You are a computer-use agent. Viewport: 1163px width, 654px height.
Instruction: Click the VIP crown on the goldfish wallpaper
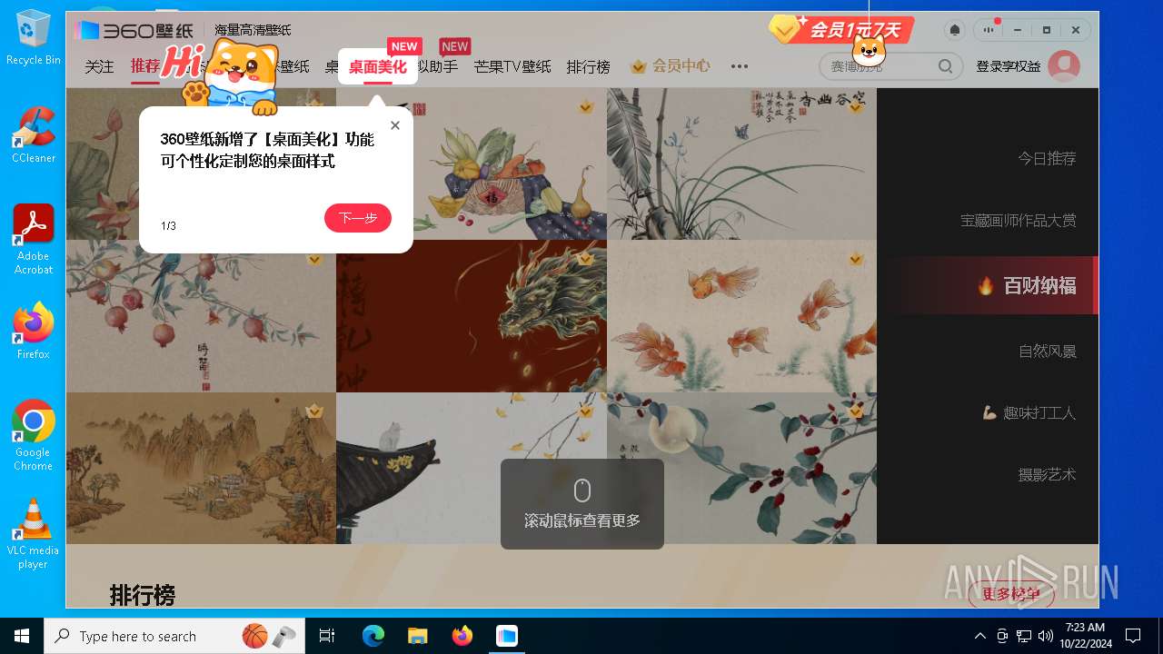[x=856, y=259]
